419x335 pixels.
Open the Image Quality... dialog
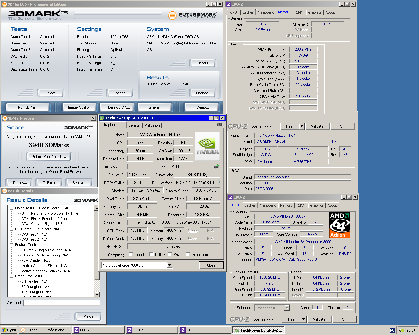pos(80,107)
